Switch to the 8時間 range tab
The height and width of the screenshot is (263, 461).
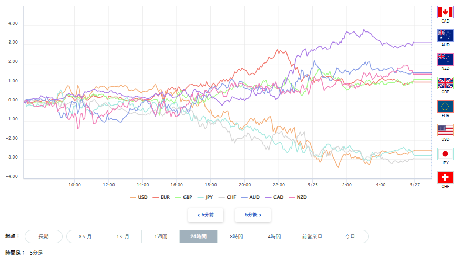[237, 237]
